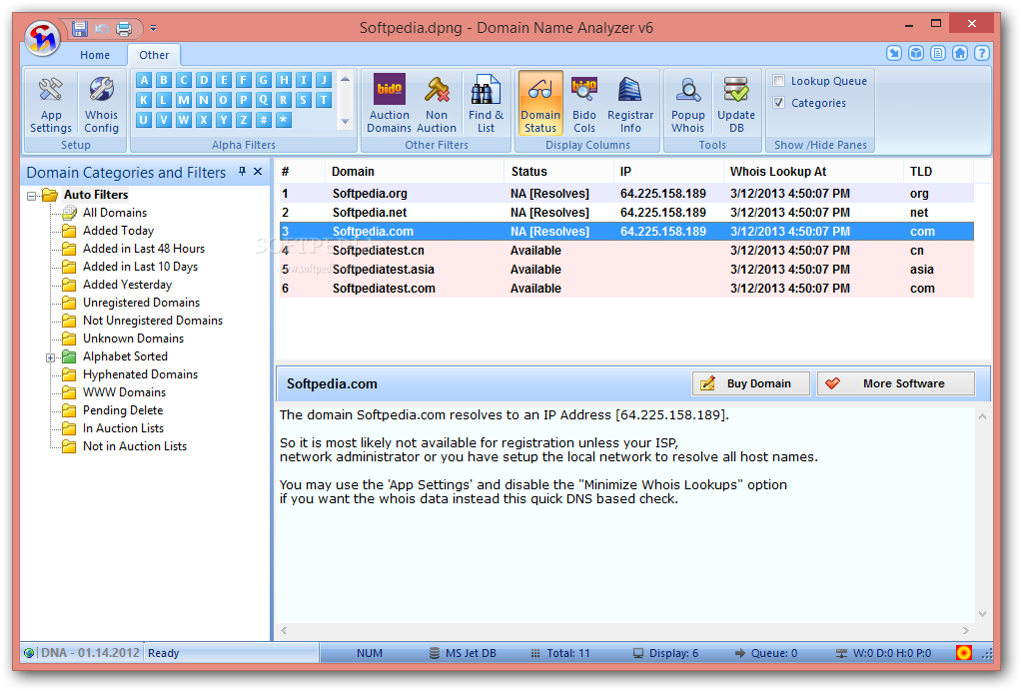The height and width of the screenshot is (691, 1021).
Task: Click scroll up arrow in details pane
Action: tap(983, 416)
